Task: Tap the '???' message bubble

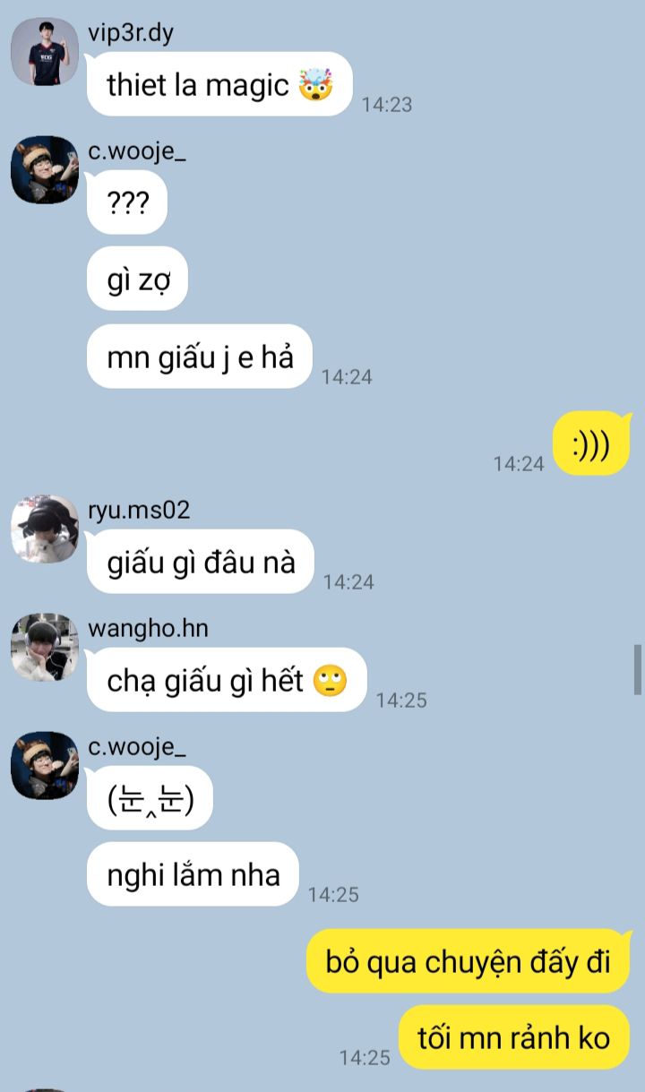Action: 127,202
